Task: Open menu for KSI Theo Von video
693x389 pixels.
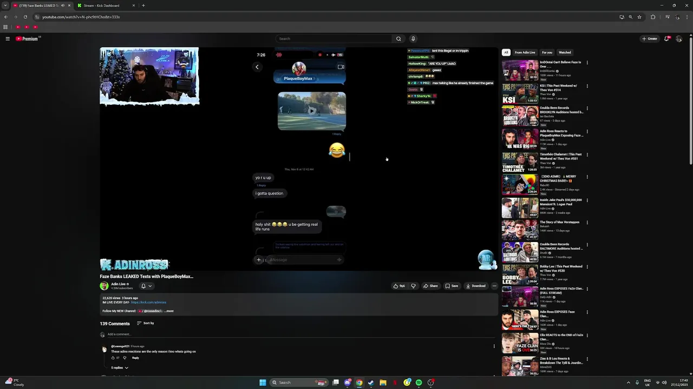Action: (587, 86)
